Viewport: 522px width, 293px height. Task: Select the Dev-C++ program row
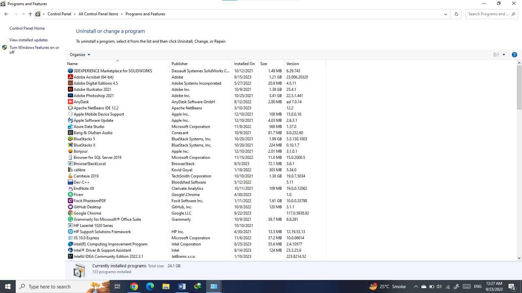pyautogui.click(x=196, y=182)
